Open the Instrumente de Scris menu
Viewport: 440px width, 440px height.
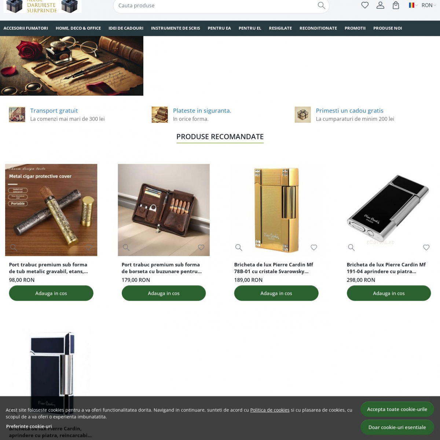click(176, 28)
